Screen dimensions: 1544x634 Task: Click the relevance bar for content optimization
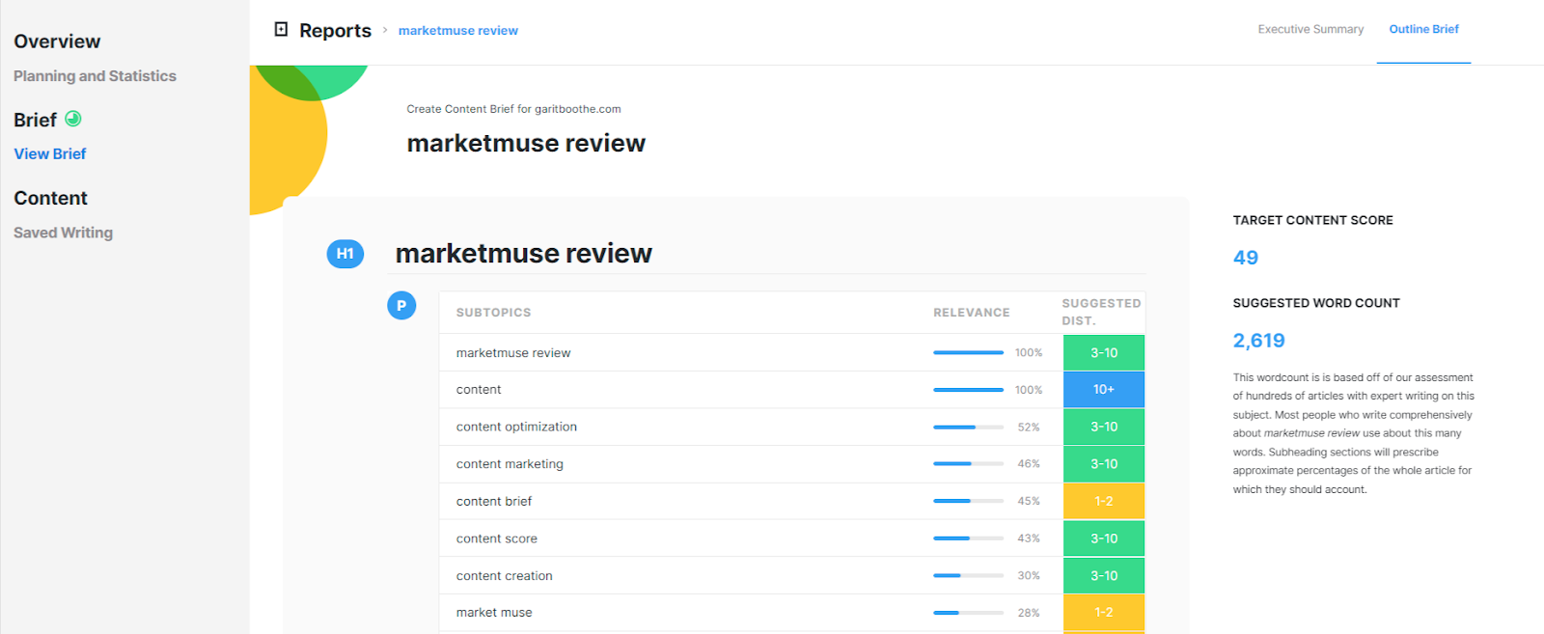pyautogui.click(x=968, y=427)
